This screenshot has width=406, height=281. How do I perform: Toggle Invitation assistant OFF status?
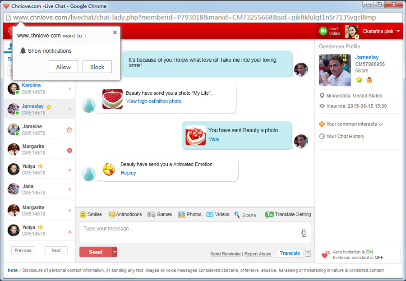tap(379, 258)
